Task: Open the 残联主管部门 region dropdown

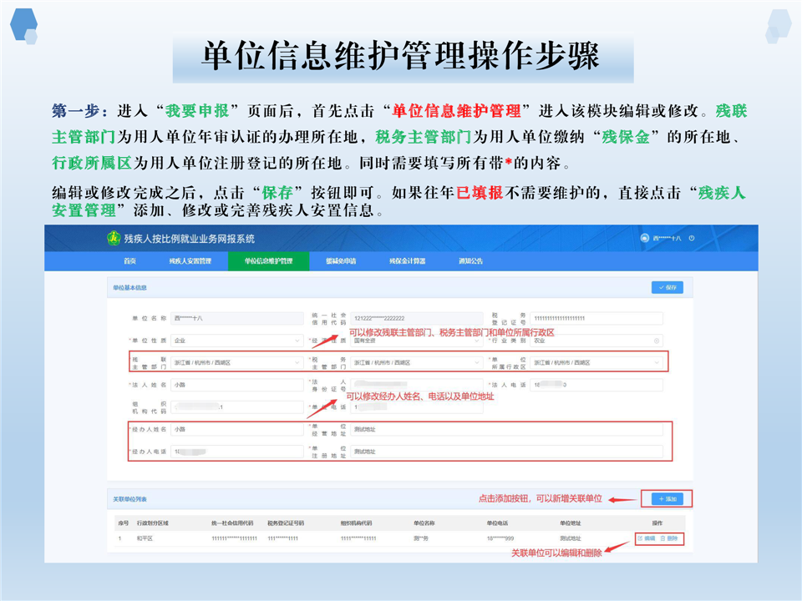Action: 298,363
